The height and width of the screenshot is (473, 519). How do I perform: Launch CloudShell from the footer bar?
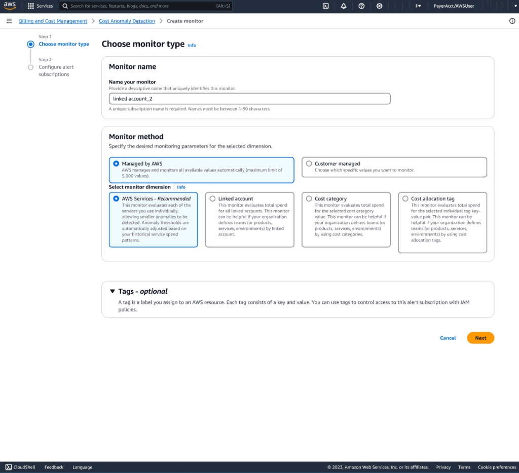click(20, 467)
